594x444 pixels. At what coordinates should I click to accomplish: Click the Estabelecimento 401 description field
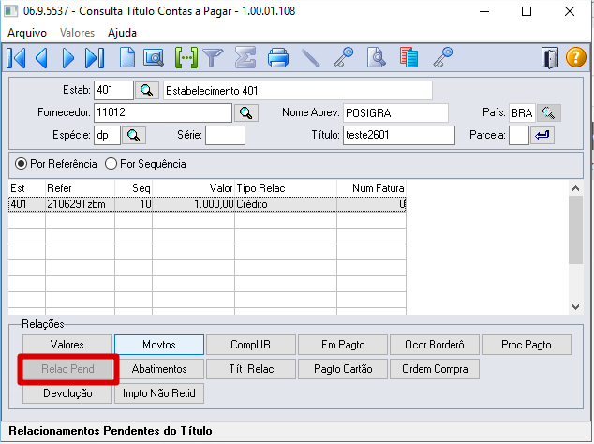(298, 91)
